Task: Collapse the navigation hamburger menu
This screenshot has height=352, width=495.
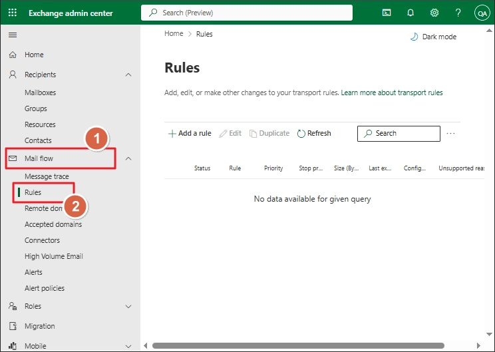Action: (x=13, y=35)
